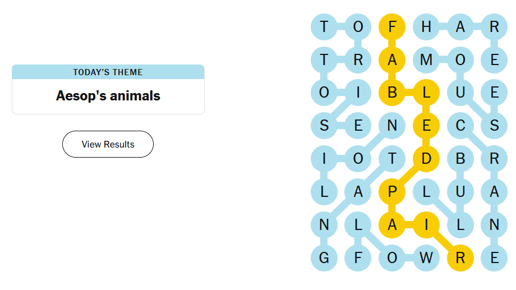516x290 pixels.
Task: Click the yellow letter R circle
Action: (x=460, y=258)
